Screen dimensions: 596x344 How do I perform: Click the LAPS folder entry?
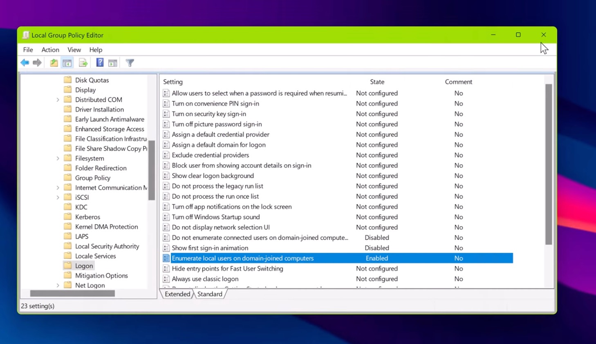[81, 236]
